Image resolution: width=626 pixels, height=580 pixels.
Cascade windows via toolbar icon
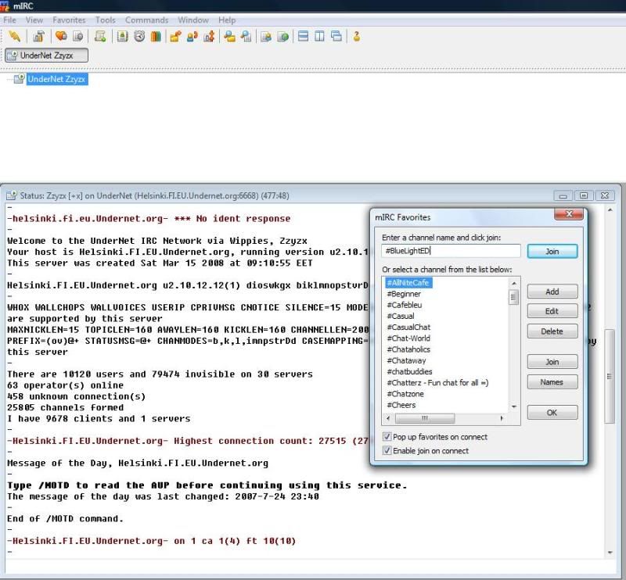pos(336,36)
